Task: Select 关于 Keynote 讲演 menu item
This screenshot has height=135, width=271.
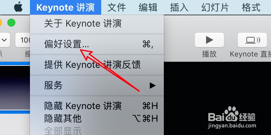Action: (x=97, y=24)
